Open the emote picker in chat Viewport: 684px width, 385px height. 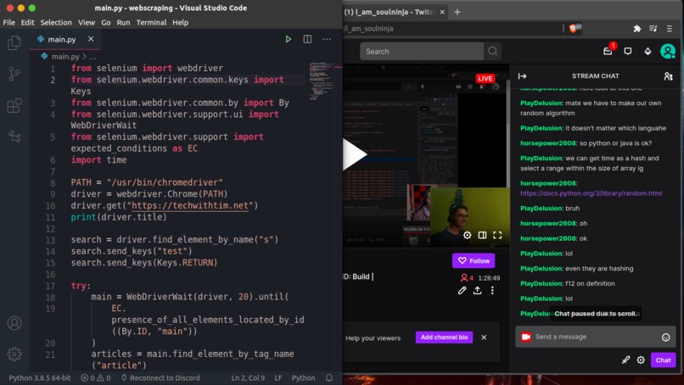(x=665, y=337)
